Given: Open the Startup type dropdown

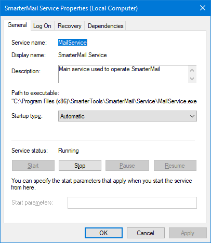Looking at the screenshot, I should [127, 116].
